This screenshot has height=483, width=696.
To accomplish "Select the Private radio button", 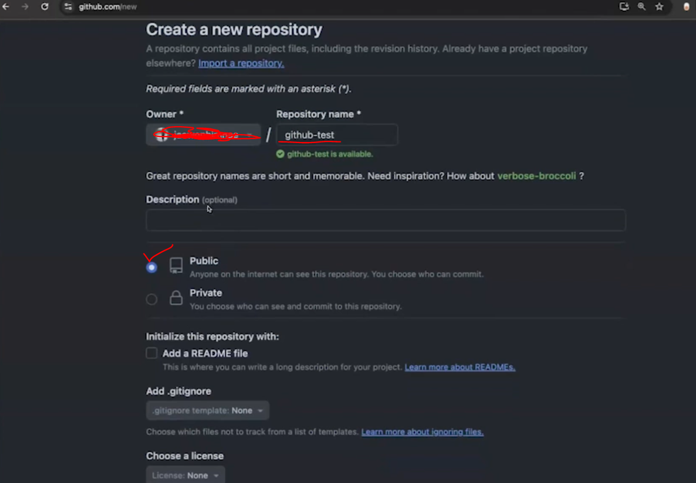I will pyautogui.click(x=151, y=299).
